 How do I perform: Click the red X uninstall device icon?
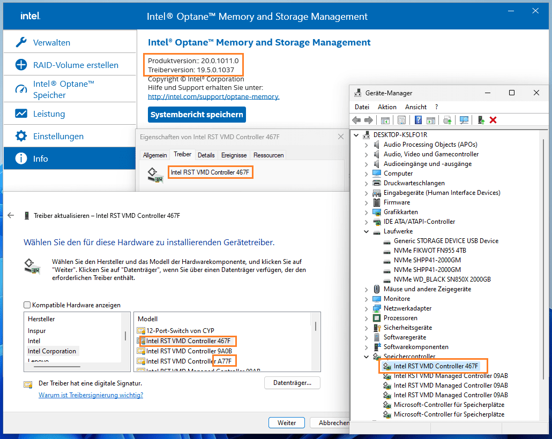click(x=493, y=120)
